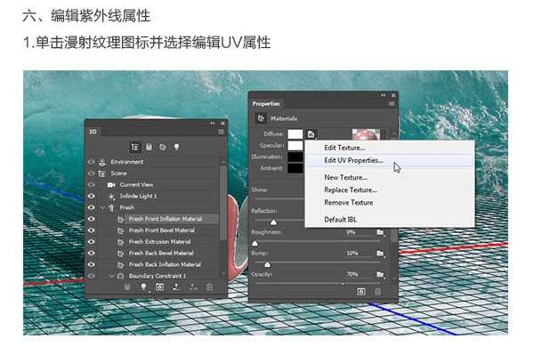Click material icon beside Fresh Extrusion Material
534x347 pixels.
pyautogui.click(x=120, y=242)
